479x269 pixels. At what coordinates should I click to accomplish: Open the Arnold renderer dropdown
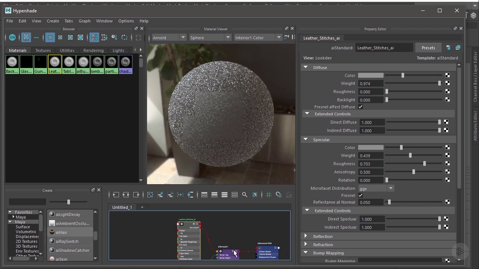[169, 38]
